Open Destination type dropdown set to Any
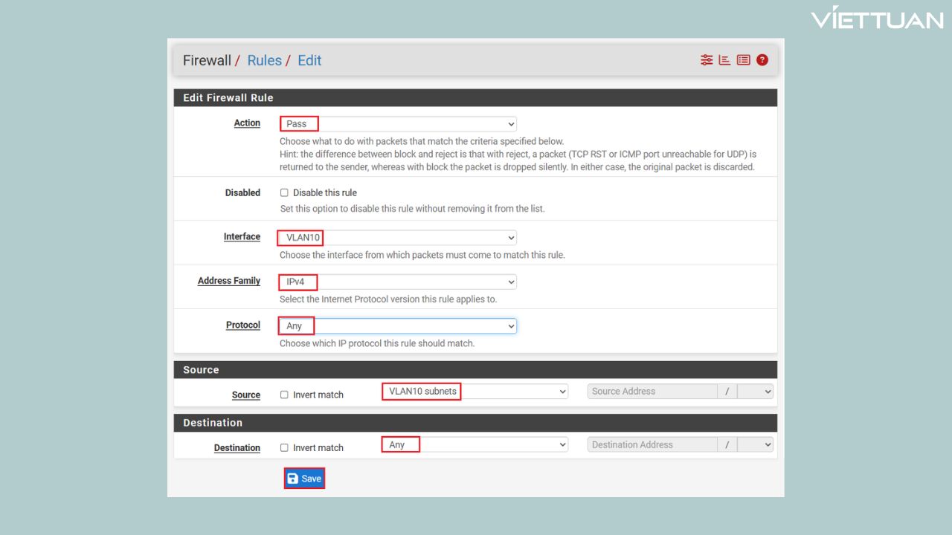Viewport: 952px width, 535px height. coord(475,445)
